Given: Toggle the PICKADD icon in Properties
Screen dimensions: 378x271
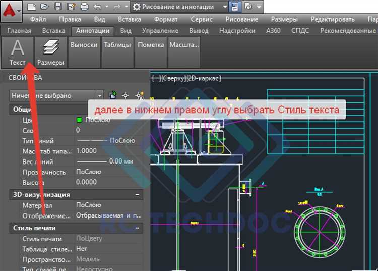Looking at the screenshot, I should pos(112,95).
